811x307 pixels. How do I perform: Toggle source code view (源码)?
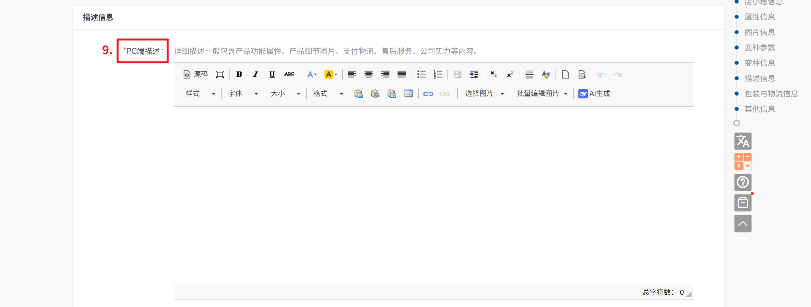(196, 74)
